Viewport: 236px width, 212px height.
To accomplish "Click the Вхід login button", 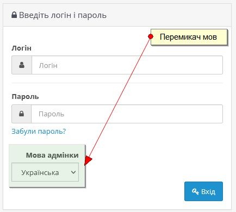I will tap(203, 191).
